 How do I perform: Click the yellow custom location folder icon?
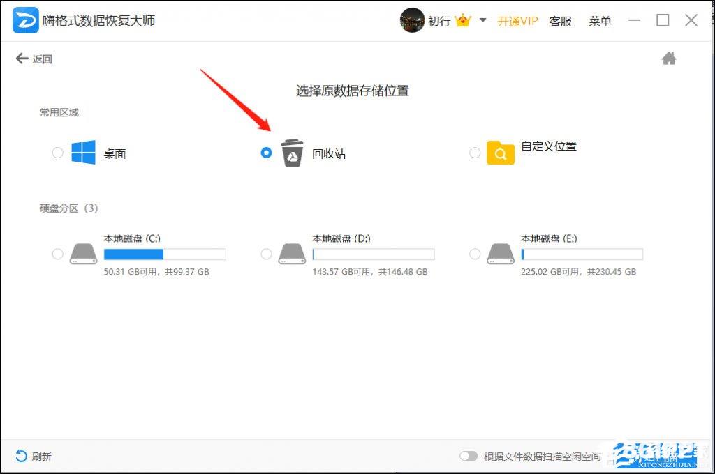501,153
